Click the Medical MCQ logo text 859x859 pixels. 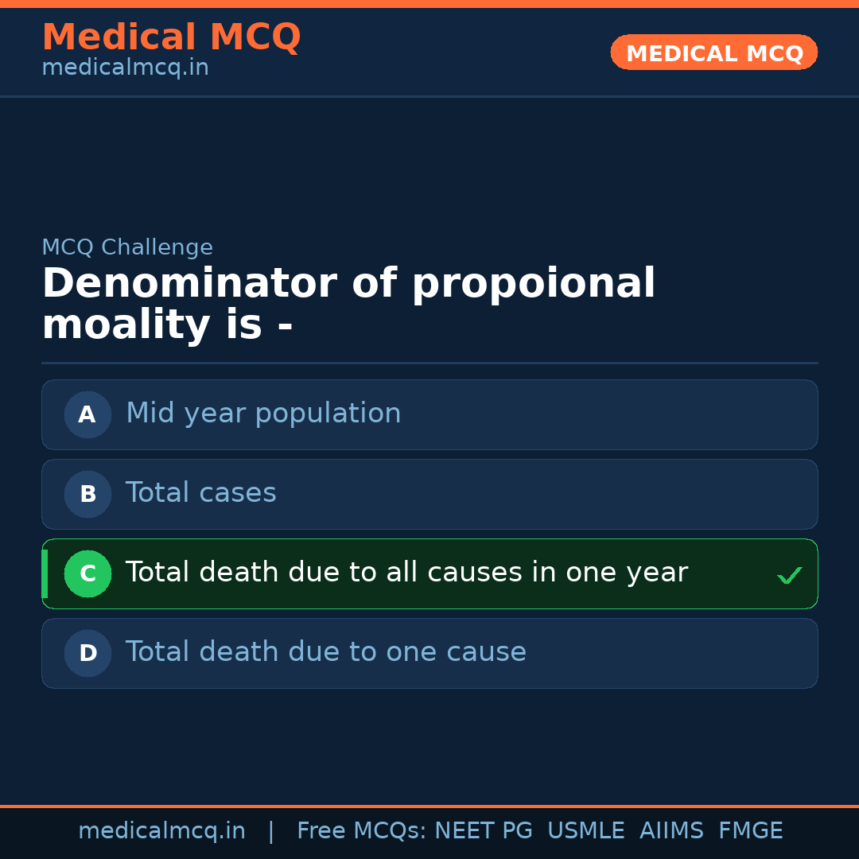(171, 37)
